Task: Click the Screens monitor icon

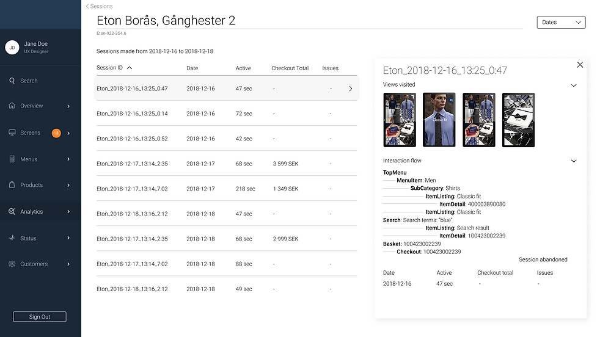Action: [12, 132]
